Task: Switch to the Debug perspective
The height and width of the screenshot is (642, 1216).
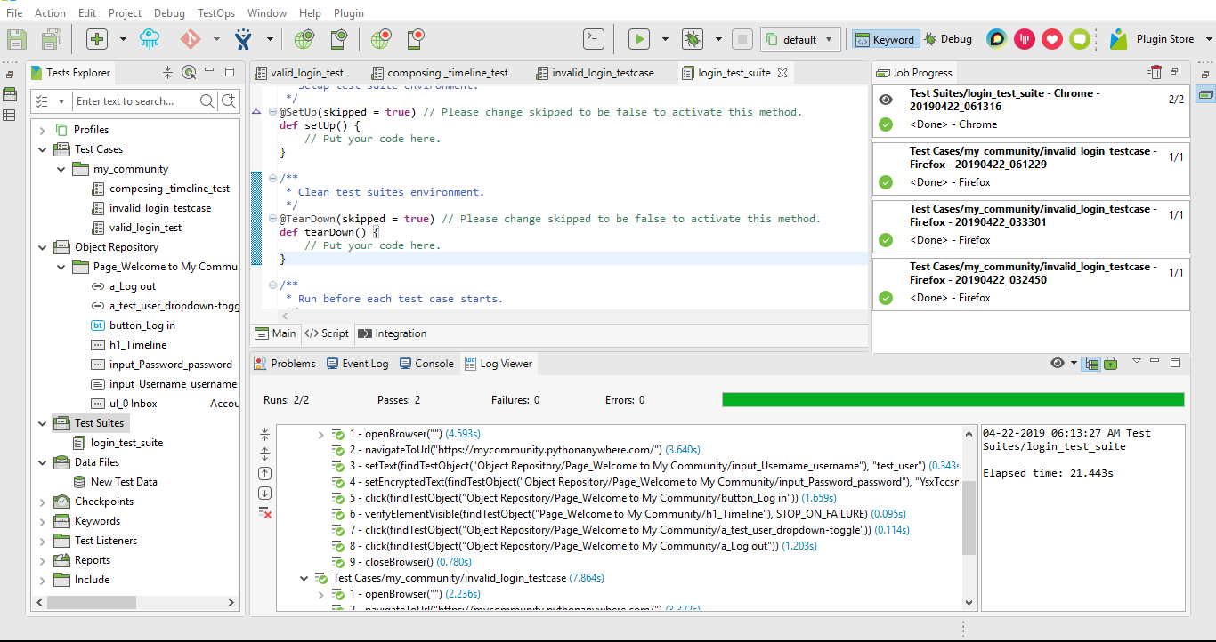Action: click(x=948, y=39)
